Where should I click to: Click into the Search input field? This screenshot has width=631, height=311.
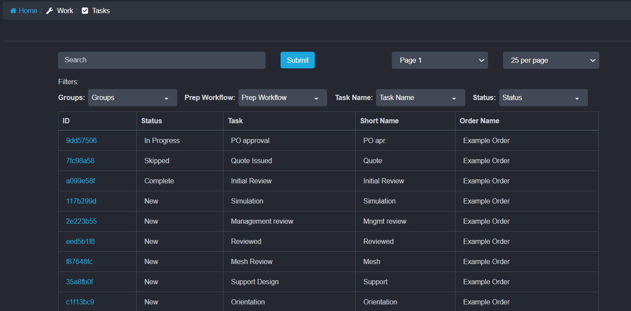161,60
